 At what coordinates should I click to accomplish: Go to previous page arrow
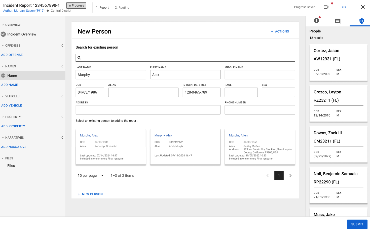tap(268, 176)
